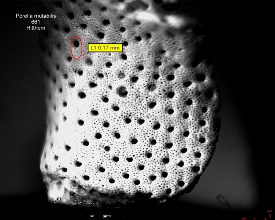Click the thin debris fiber near bottom right

tap(224, 202)
